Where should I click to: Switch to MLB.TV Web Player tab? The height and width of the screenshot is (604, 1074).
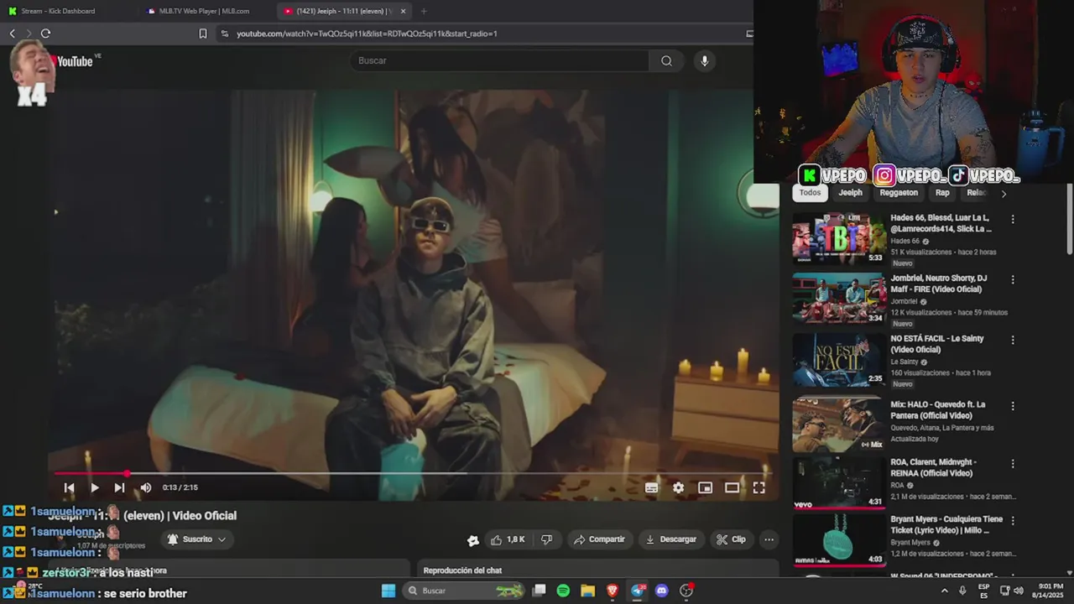coord(205,11)
